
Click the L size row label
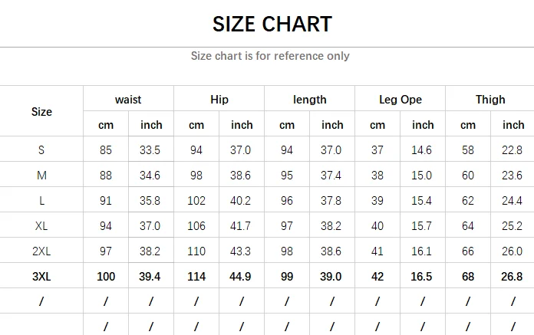pyautogui.click(x=41, y=201)
